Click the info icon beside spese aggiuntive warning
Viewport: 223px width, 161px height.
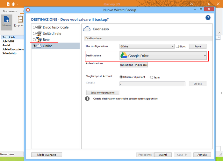[87, 99]
